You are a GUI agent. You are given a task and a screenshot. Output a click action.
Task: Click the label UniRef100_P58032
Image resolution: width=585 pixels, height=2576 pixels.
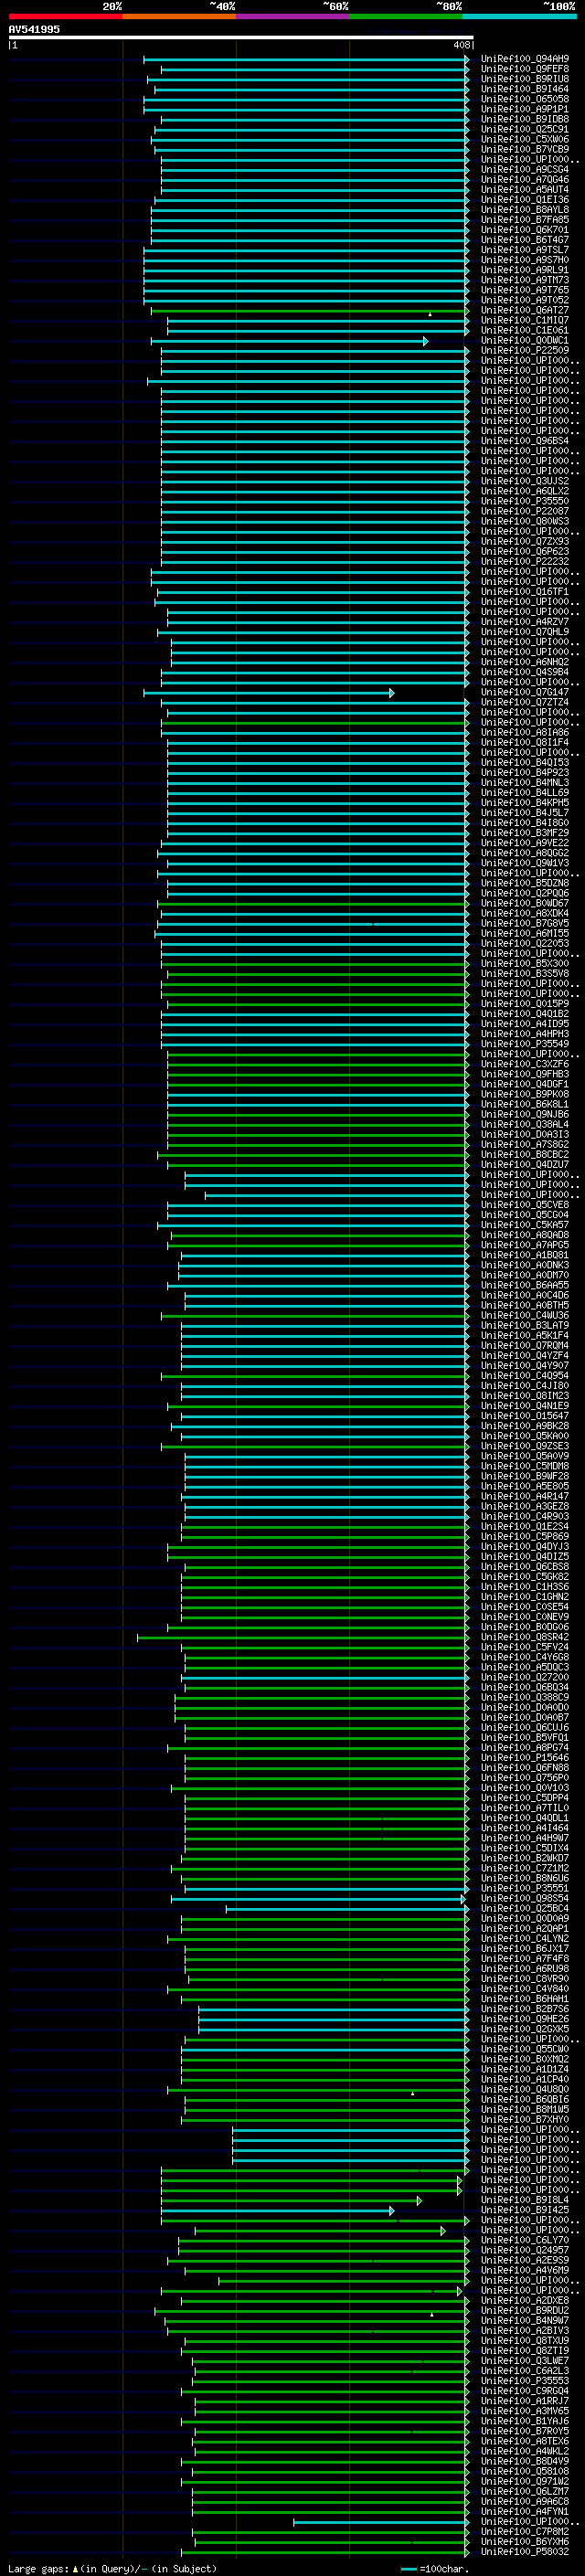[x=525, y=2552]
